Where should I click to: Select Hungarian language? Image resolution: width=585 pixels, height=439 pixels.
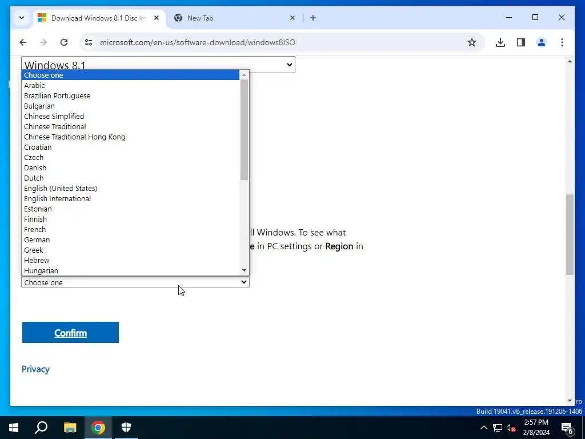(x=130, y=270)
